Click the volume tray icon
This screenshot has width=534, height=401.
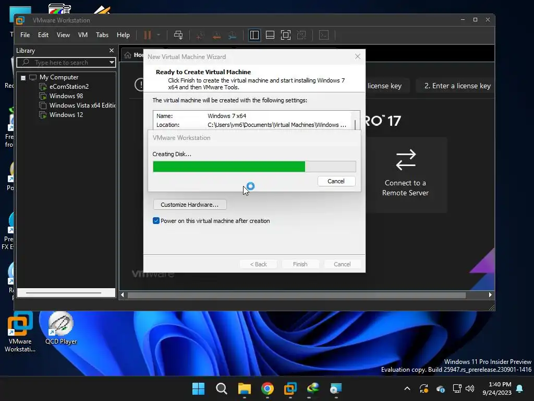click(x=470, y=388)
